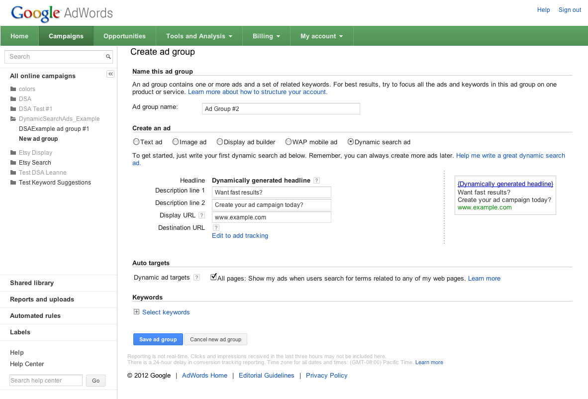
Task: Click Edit to add tracking link
Action: [x=240, y=236]
